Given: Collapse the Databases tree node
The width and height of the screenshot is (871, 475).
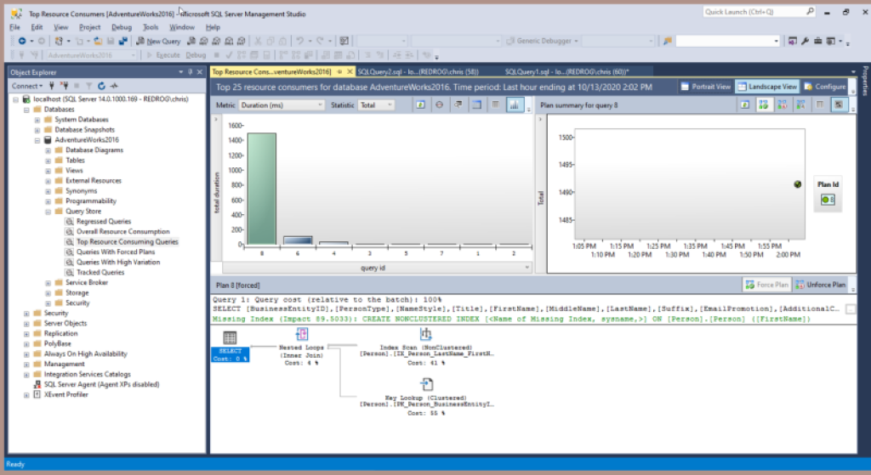Looking at the screenshot, I should point(26,110).
